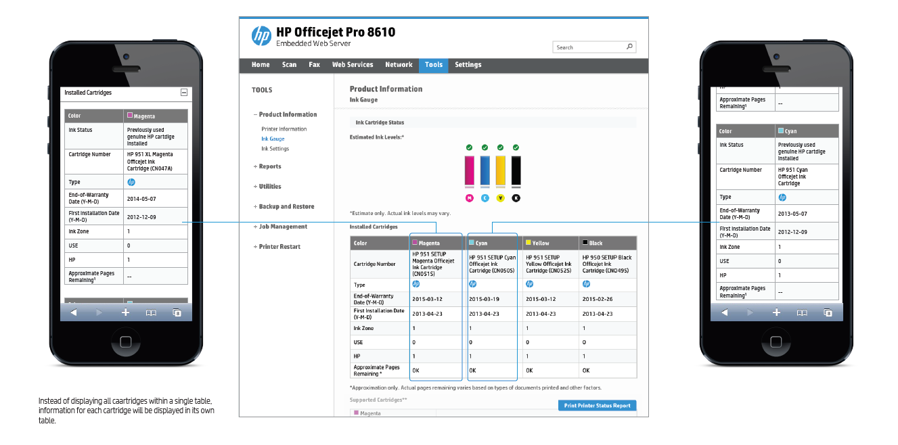Click the black estimated ink level bar
Viewport: 898px width, 445px height.
coord(516,171)
